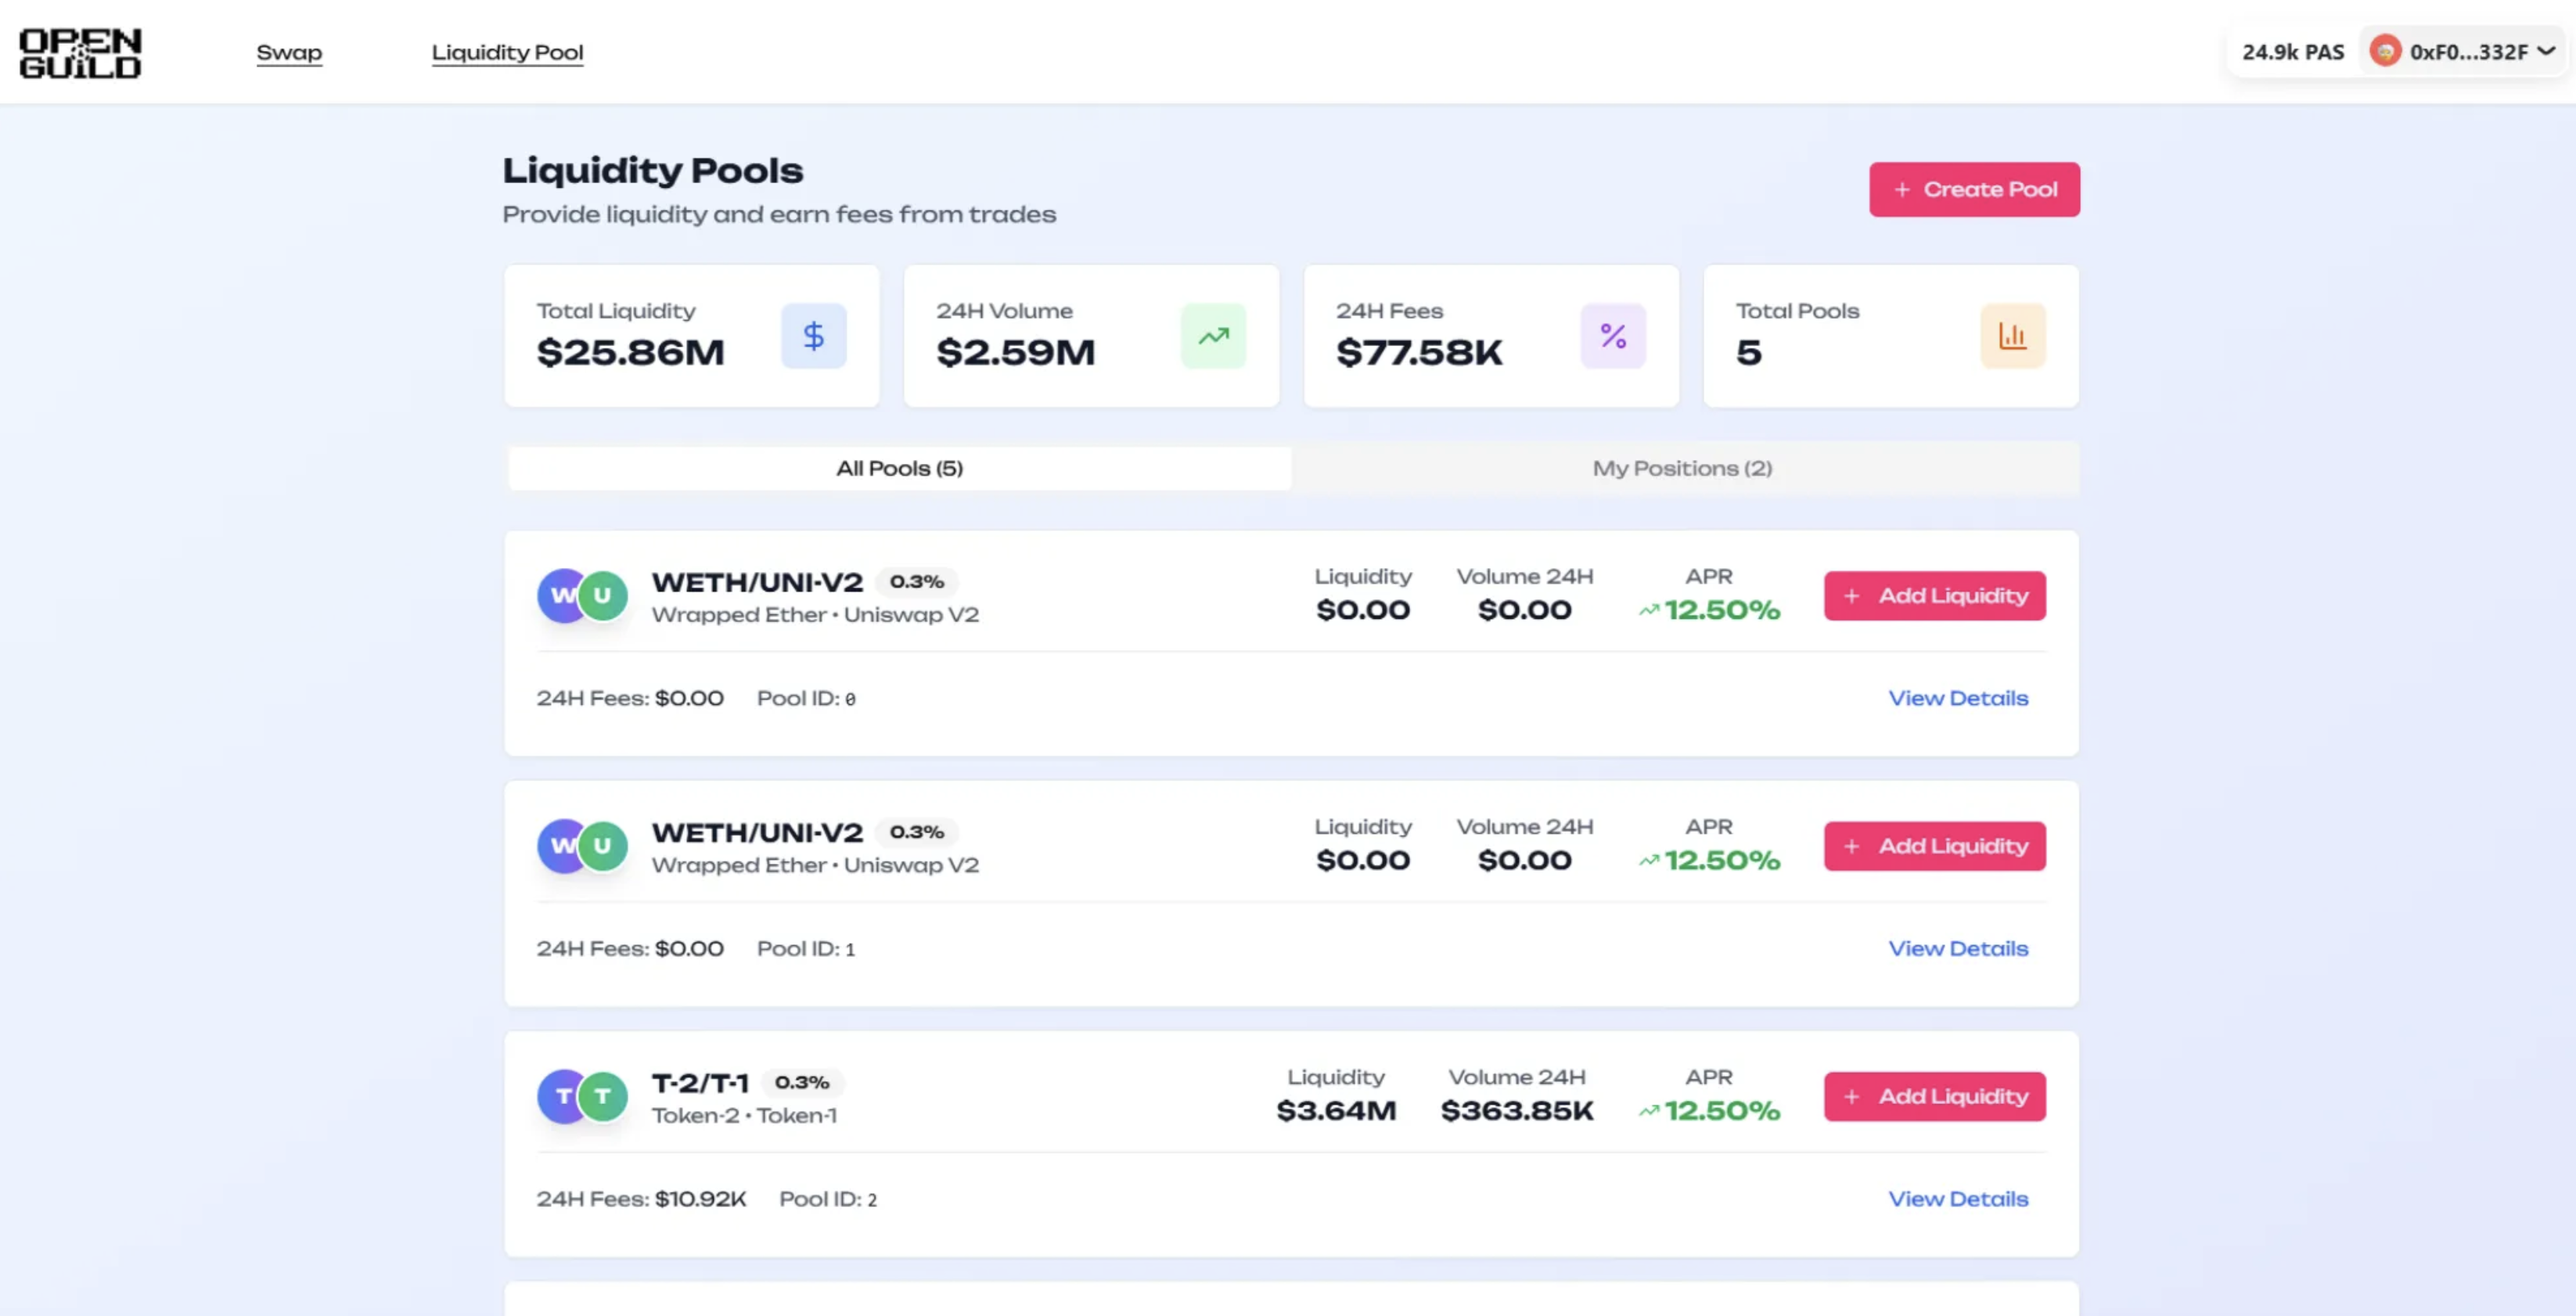Image resolution: width=2576 pixels, height=1316 pixels.
Task: Click the dollar icon in Total Liquidity
Action: pyautogui.click(x=813, y=336)
